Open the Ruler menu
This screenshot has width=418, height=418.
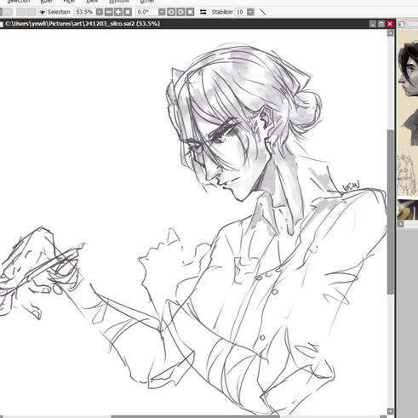click(46, 1)
